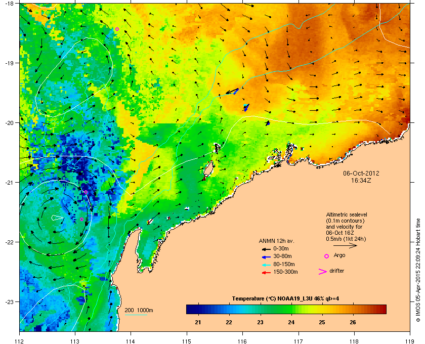Click the '30-80m' legend label
Screen dimensions: 425x344
pos(283,256)
